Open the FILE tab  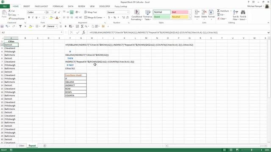(5, 6)
